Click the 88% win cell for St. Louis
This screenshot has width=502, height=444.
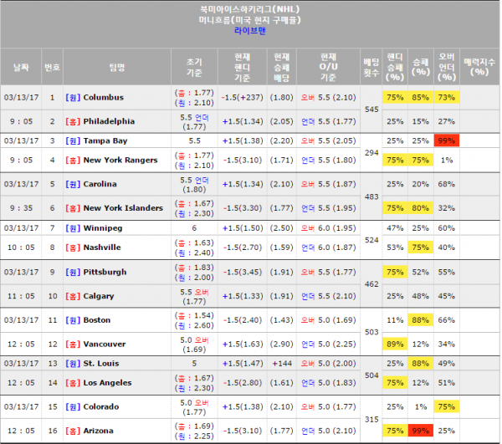click(421, 364)
